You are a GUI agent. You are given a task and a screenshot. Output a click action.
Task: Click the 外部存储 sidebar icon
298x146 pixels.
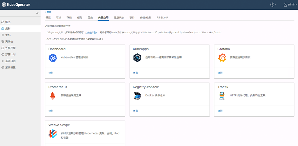(x=3, y=48)
